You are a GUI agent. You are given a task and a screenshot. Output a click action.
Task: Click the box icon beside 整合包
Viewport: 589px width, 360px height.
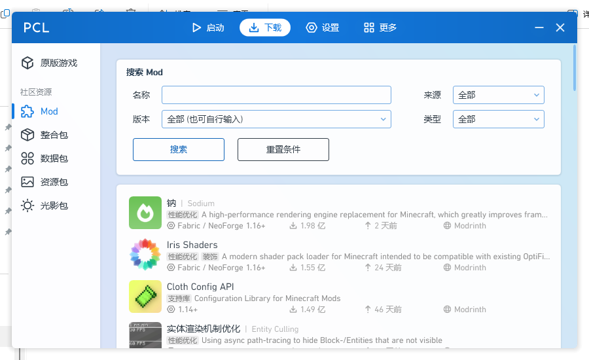(27, 135)
